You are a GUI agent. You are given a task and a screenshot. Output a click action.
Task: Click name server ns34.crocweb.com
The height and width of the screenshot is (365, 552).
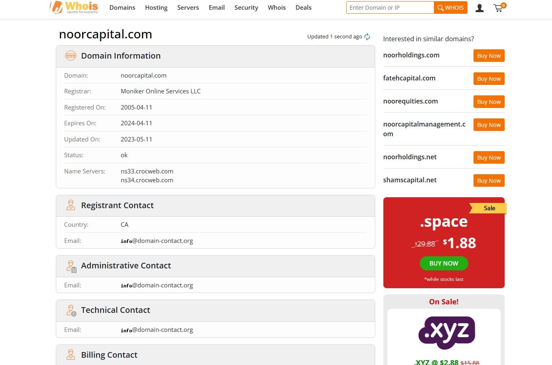point(147,180)
